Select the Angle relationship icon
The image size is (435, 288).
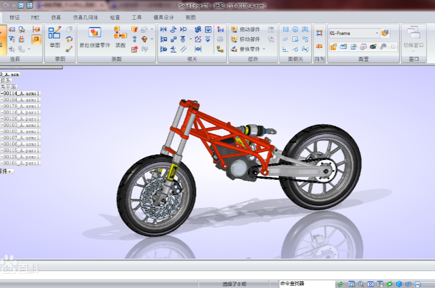pyautogui.click(x=173, y=49)
